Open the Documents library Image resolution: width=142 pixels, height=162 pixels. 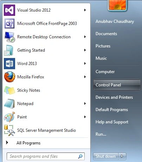(106, 34)
